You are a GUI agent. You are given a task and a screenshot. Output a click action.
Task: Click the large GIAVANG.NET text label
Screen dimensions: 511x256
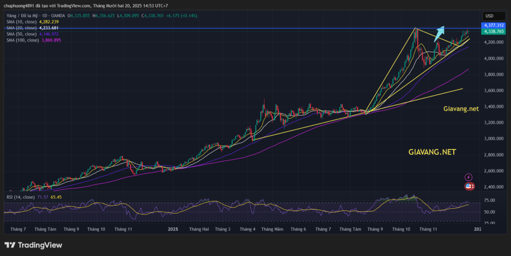coord(433,152)
